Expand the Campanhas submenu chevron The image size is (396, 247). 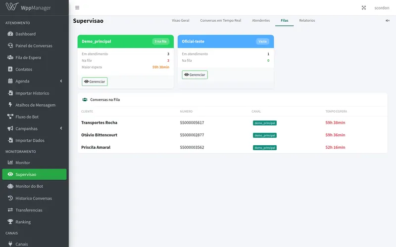[61, 128]
